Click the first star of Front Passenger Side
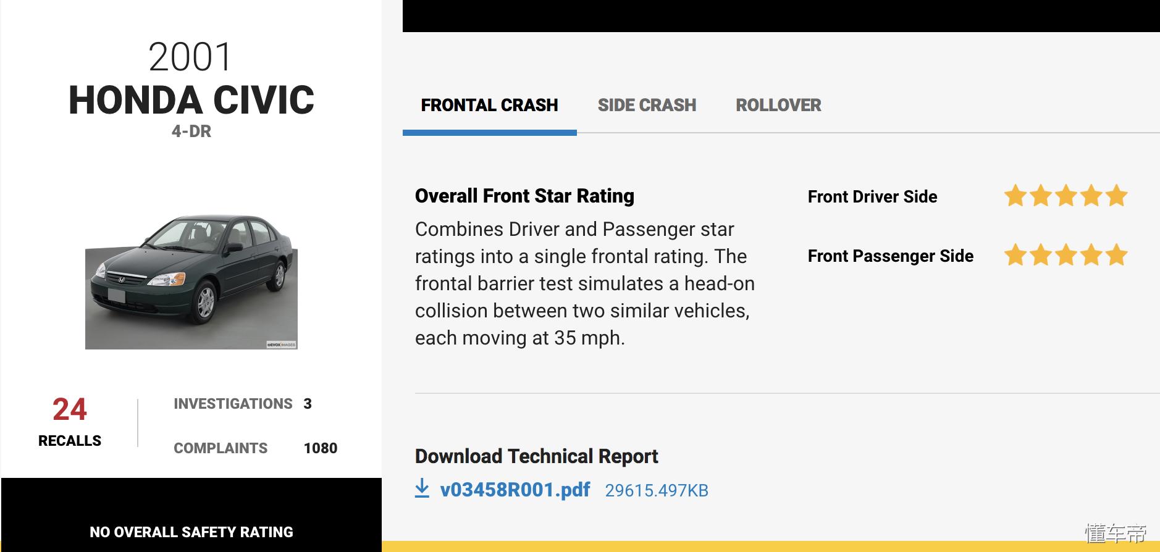Image resolution: width=1160 pixels, height=552 pixels. [x=1015, y=255]
